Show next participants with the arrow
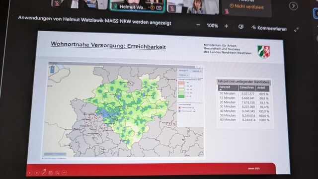318x179 pixels. (293, 6)
